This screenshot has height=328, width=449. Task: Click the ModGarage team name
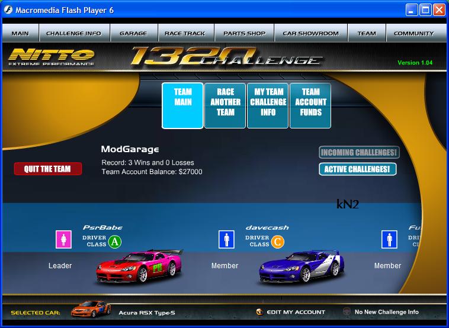coord(130,149)
